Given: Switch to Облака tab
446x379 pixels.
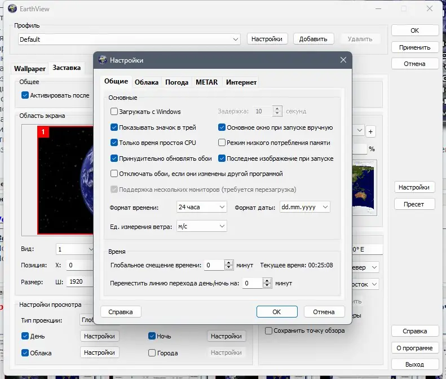Looking at the screenshot, I should click(x=147, y=82).
